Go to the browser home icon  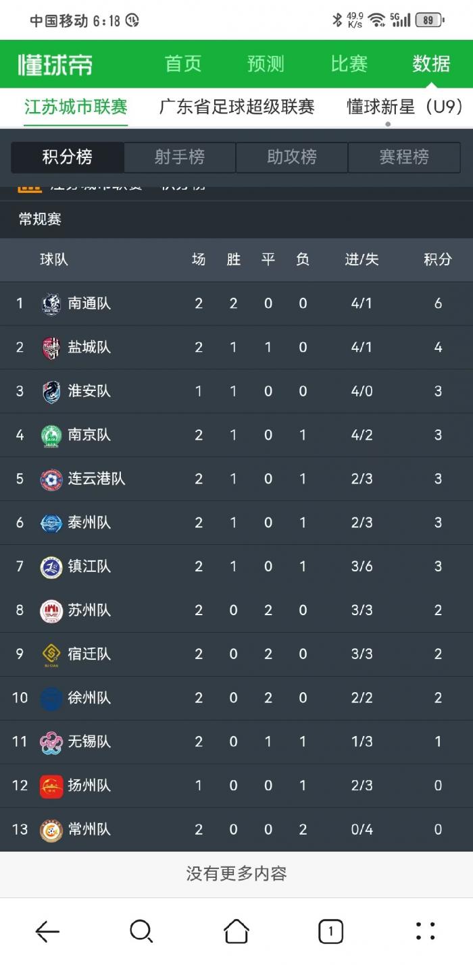tap(236, 932)
